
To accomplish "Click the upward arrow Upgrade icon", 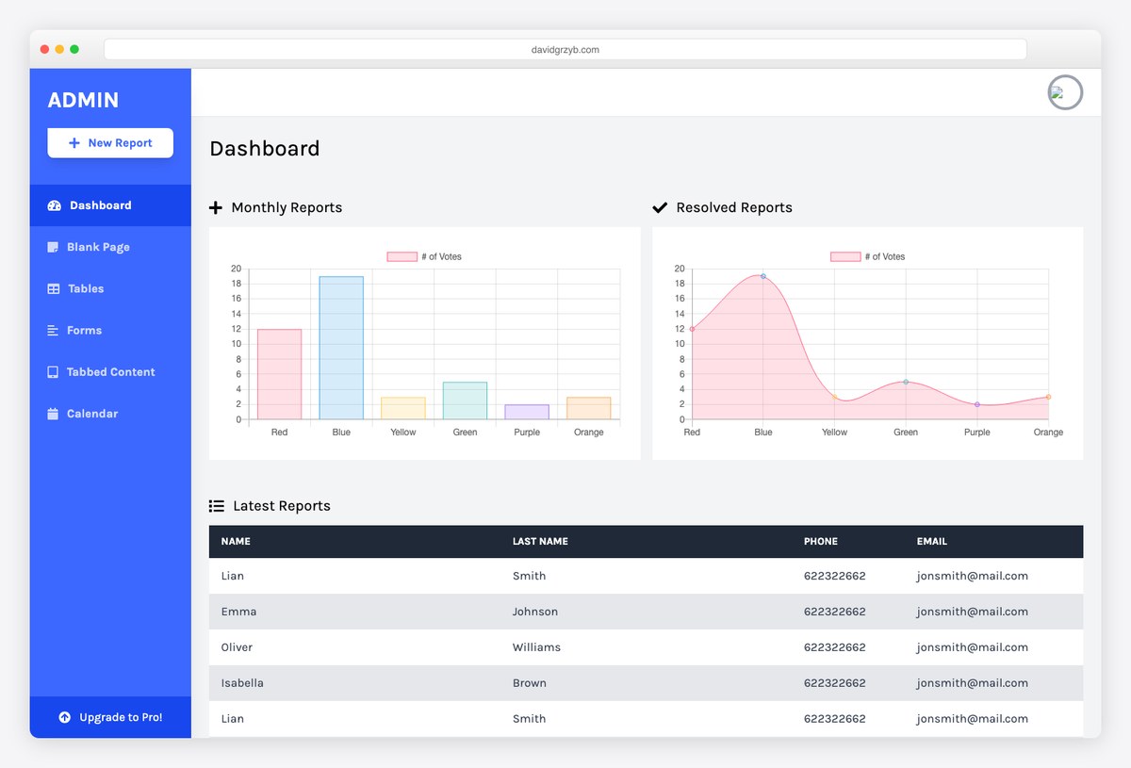I will point(64,717).
